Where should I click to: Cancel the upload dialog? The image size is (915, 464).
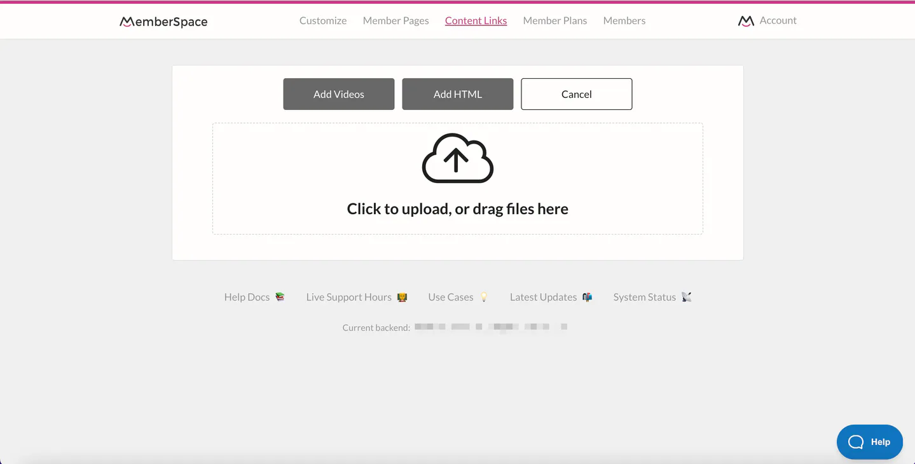[x=577, y=94]
